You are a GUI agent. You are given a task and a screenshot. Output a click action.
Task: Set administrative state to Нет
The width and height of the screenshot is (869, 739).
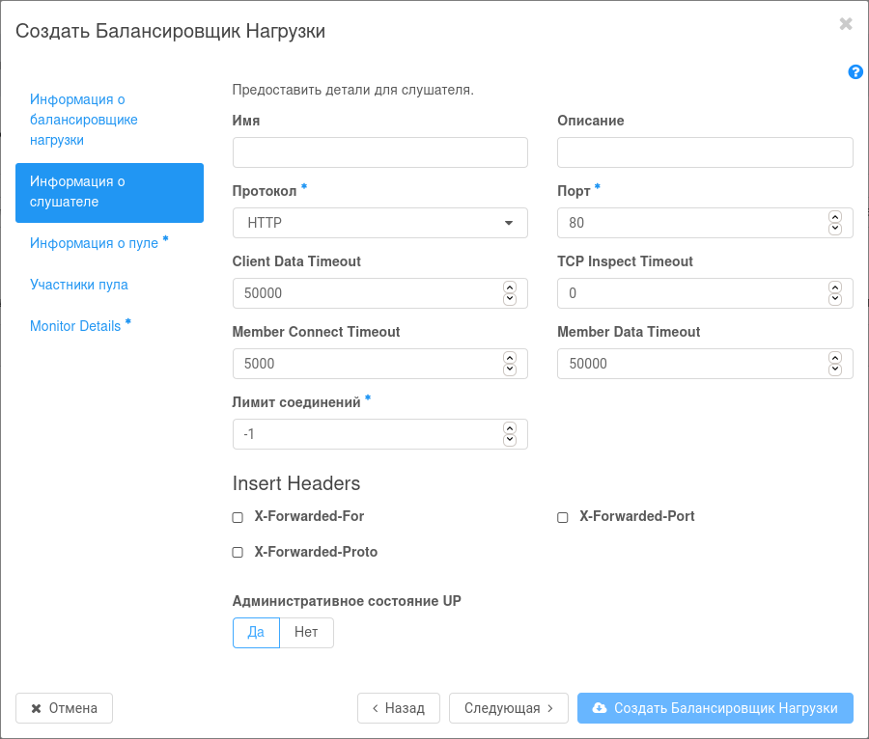(306, 633)
